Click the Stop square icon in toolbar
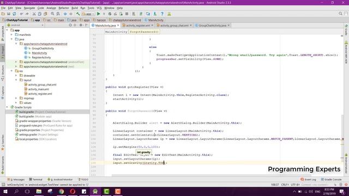This screenshot has height=196, width=349. tap(127, 14)
